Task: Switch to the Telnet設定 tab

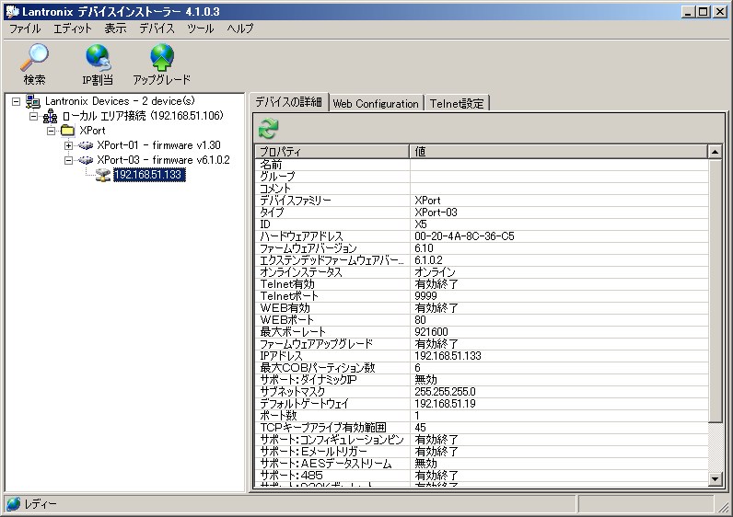Action: 457,104
